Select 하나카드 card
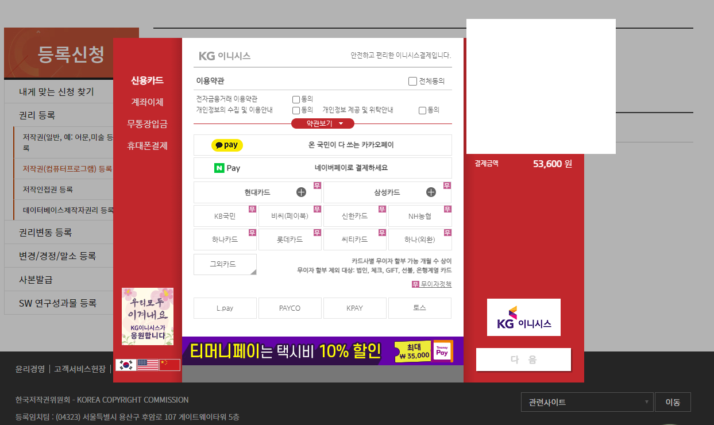The width and height of the screenshot is (714, 425). click(x=225, y=239)
